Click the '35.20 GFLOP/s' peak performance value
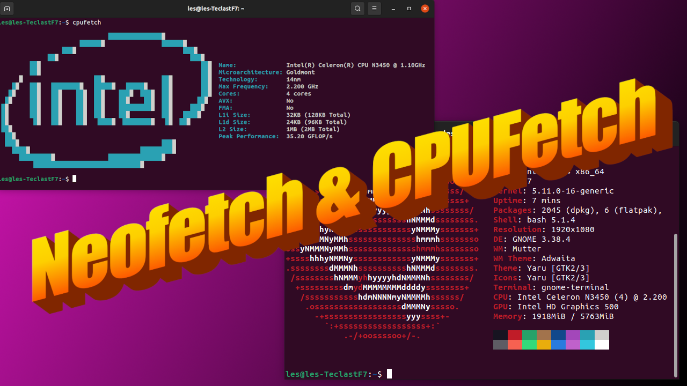Viewport: 687px width, 386px height. coord(310,136)
